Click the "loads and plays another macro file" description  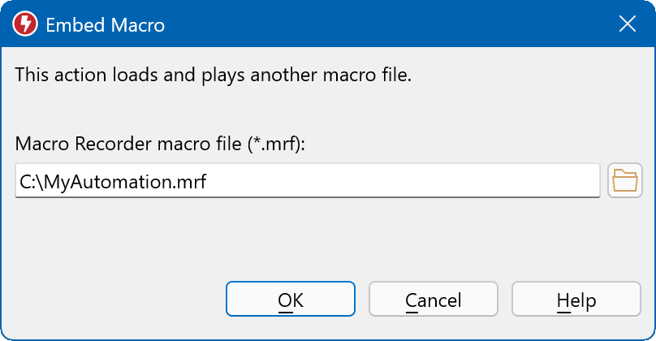point(214,76)
